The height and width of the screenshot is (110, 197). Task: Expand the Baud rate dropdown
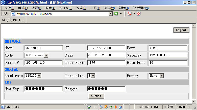point(39,76)
